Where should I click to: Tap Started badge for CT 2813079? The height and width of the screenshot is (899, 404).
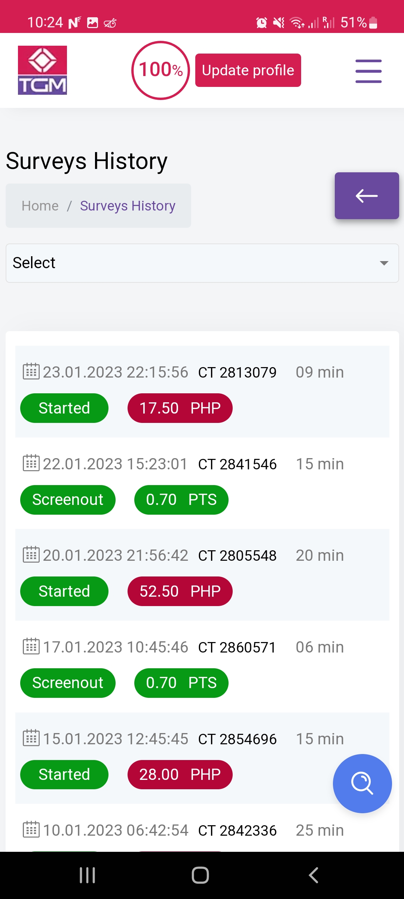pos(64,408)
